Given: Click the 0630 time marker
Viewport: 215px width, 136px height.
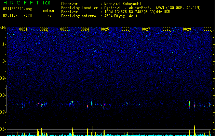Looking at the screenshot, I should pyautogui.click(x=207, y=29).
